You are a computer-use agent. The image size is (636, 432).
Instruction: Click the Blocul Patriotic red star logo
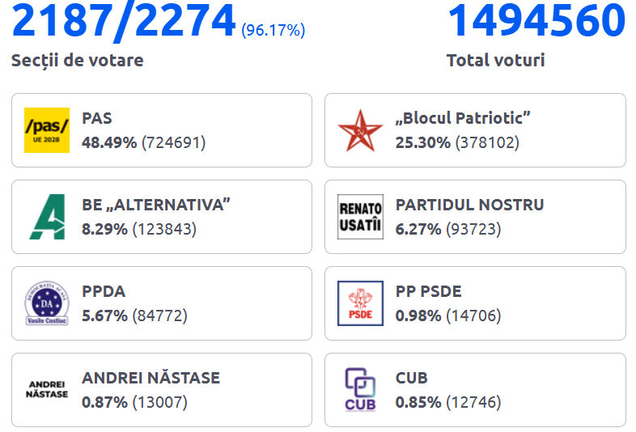point(360,130)
